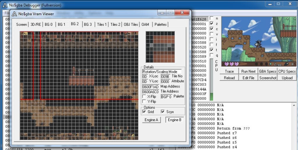The height and width of the screenshot is (150, 298).
Task: Open CPU Specs
Action: pyautogui.click(x=287, y=71)
